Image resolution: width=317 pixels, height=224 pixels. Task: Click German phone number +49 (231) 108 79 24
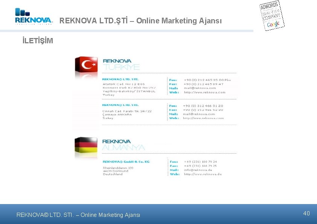tap(200, 162)
